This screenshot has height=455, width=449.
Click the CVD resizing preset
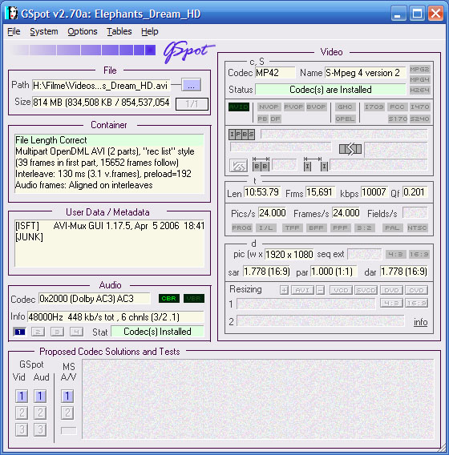coord(416,290)
